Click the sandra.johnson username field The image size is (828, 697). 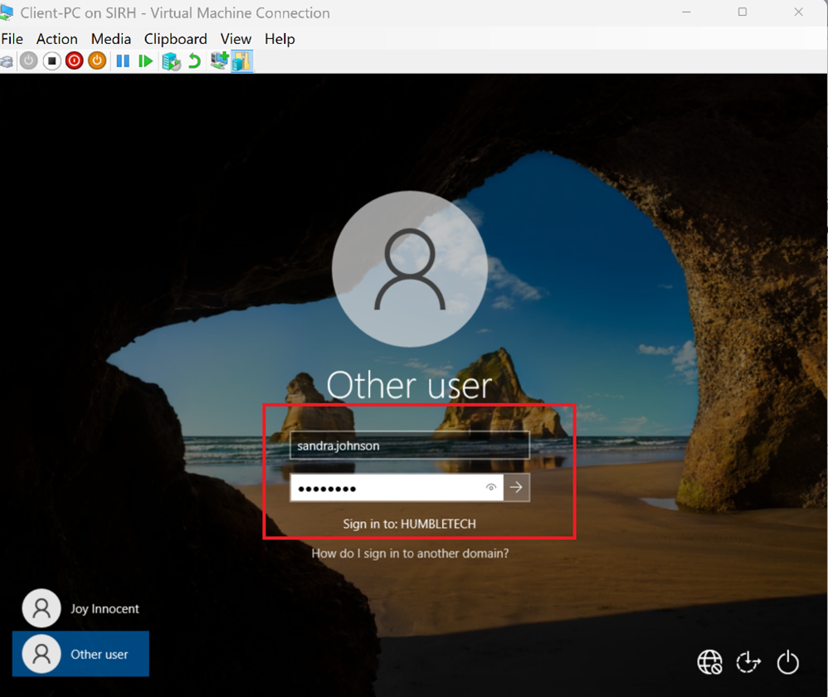click(409, 446)
